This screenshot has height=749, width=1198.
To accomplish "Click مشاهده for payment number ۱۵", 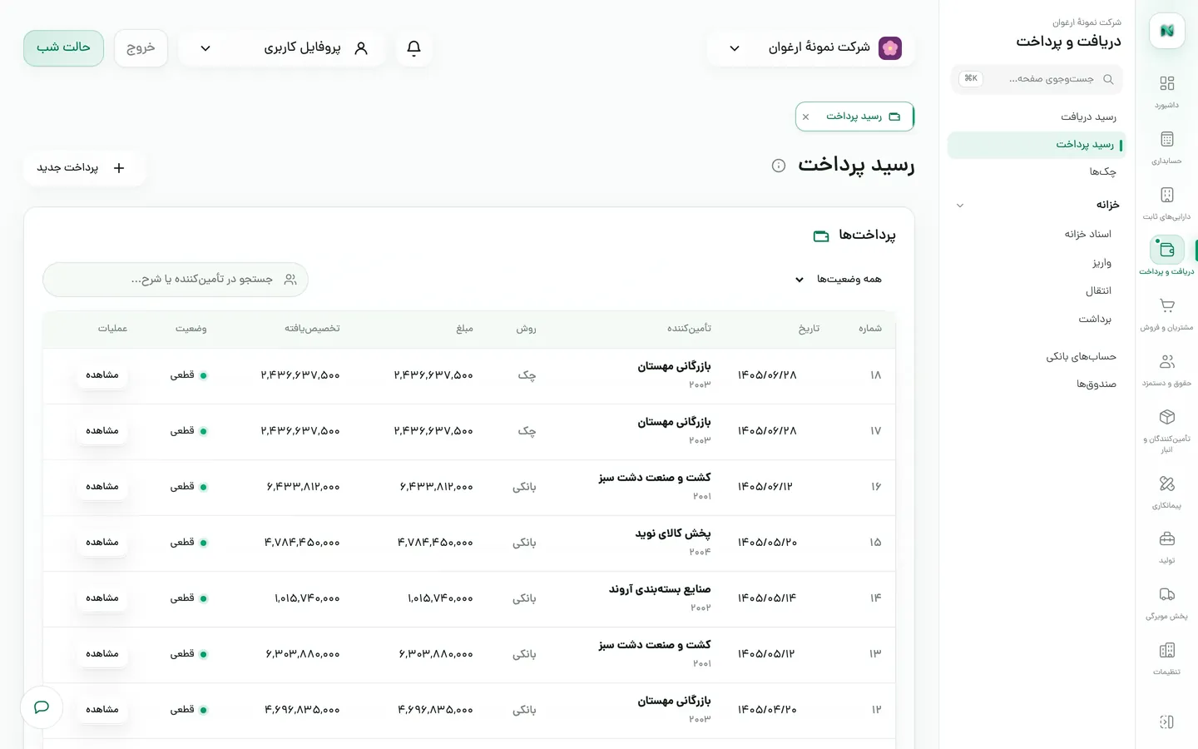I will (102, 543).
